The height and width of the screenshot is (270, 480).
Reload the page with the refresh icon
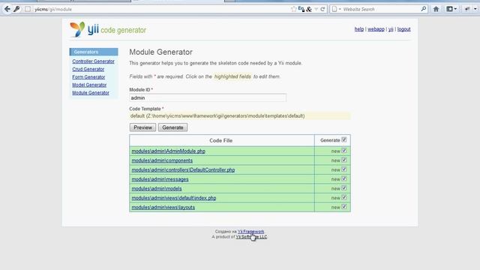click(322, 9)
